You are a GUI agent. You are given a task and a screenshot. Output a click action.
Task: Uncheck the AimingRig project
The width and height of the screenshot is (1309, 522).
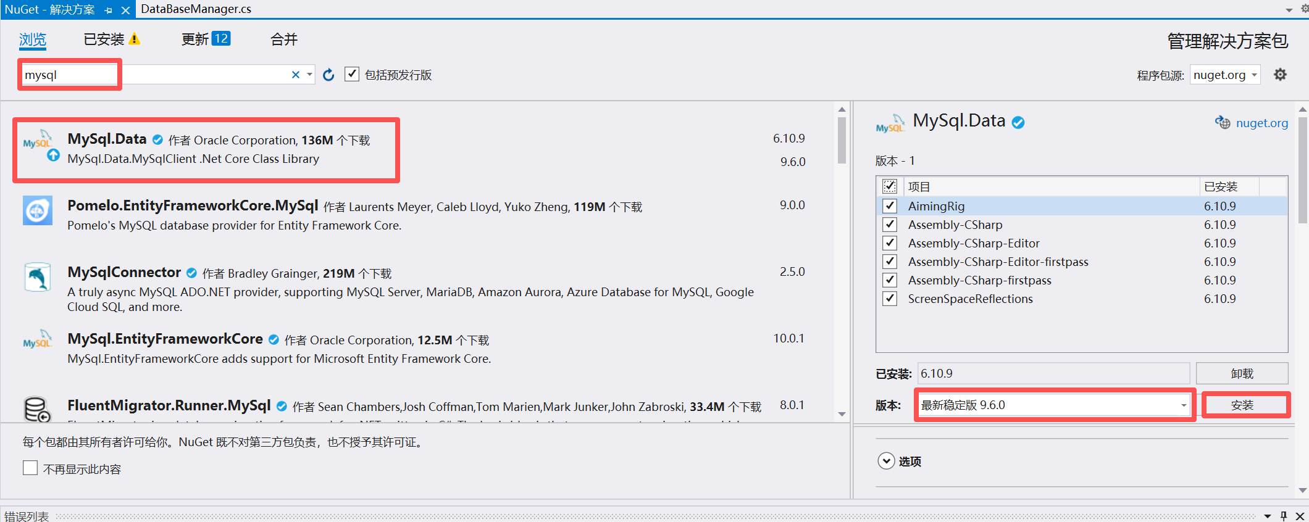(890, 206)
